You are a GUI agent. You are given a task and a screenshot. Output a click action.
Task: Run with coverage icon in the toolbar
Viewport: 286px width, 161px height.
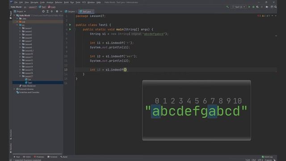(257, 7)
